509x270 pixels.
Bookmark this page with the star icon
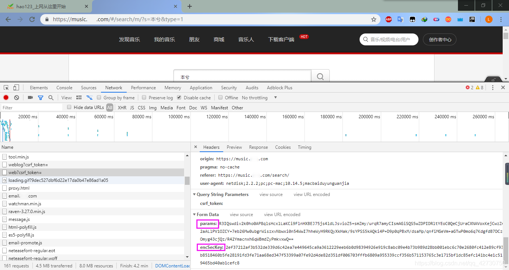373,19
